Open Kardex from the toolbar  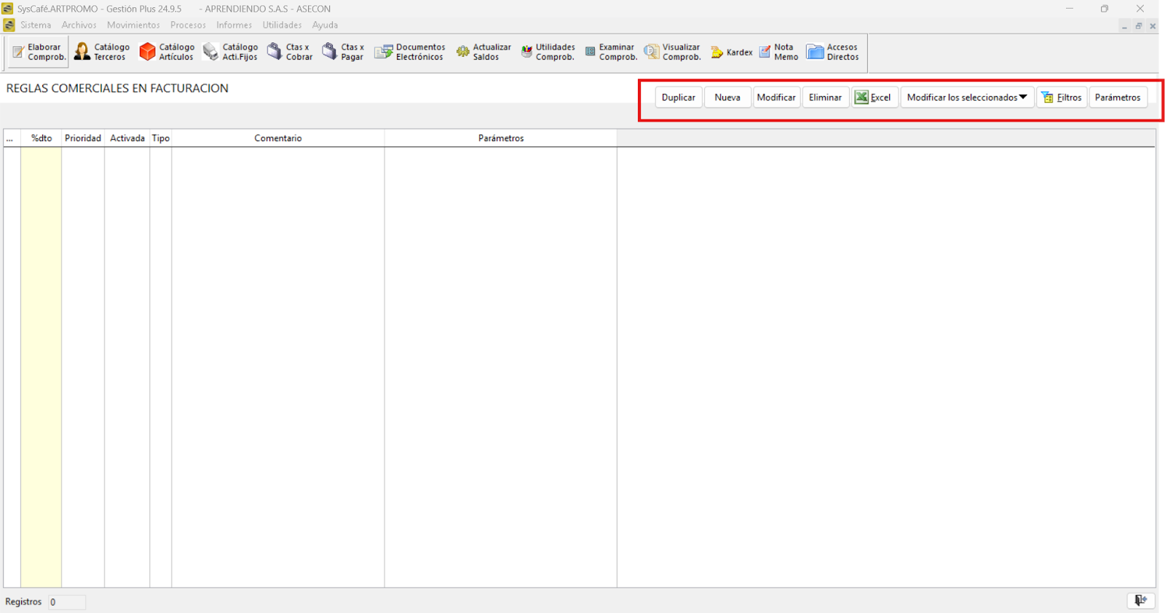pos(731,52)
